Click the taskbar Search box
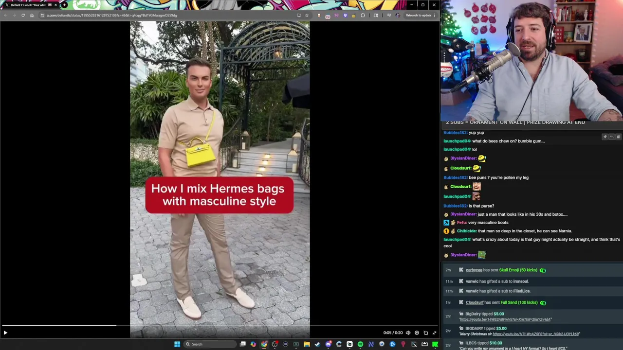This screenshot has width=623, height=350. [x=209, y=344]
